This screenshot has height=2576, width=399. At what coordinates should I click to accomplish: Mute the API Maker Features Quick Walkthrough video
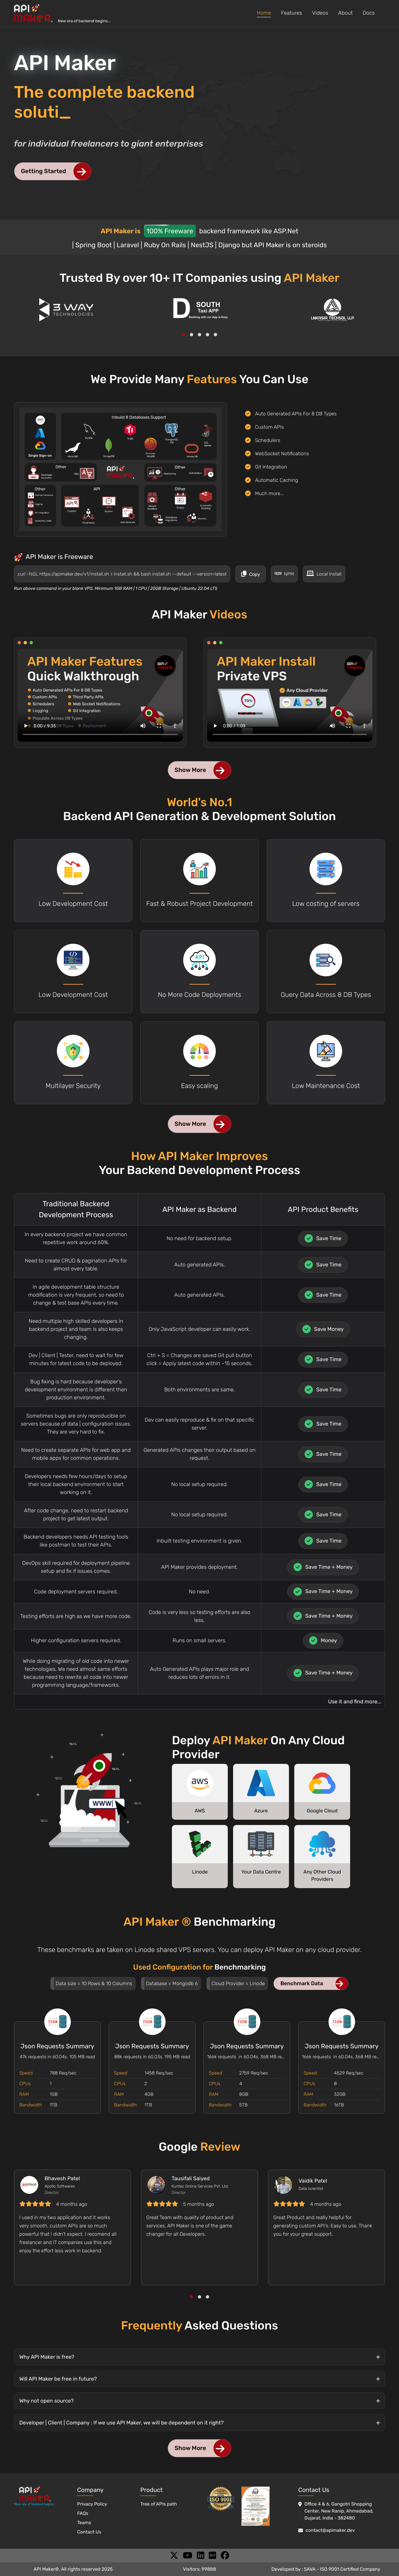pos(143,726)
